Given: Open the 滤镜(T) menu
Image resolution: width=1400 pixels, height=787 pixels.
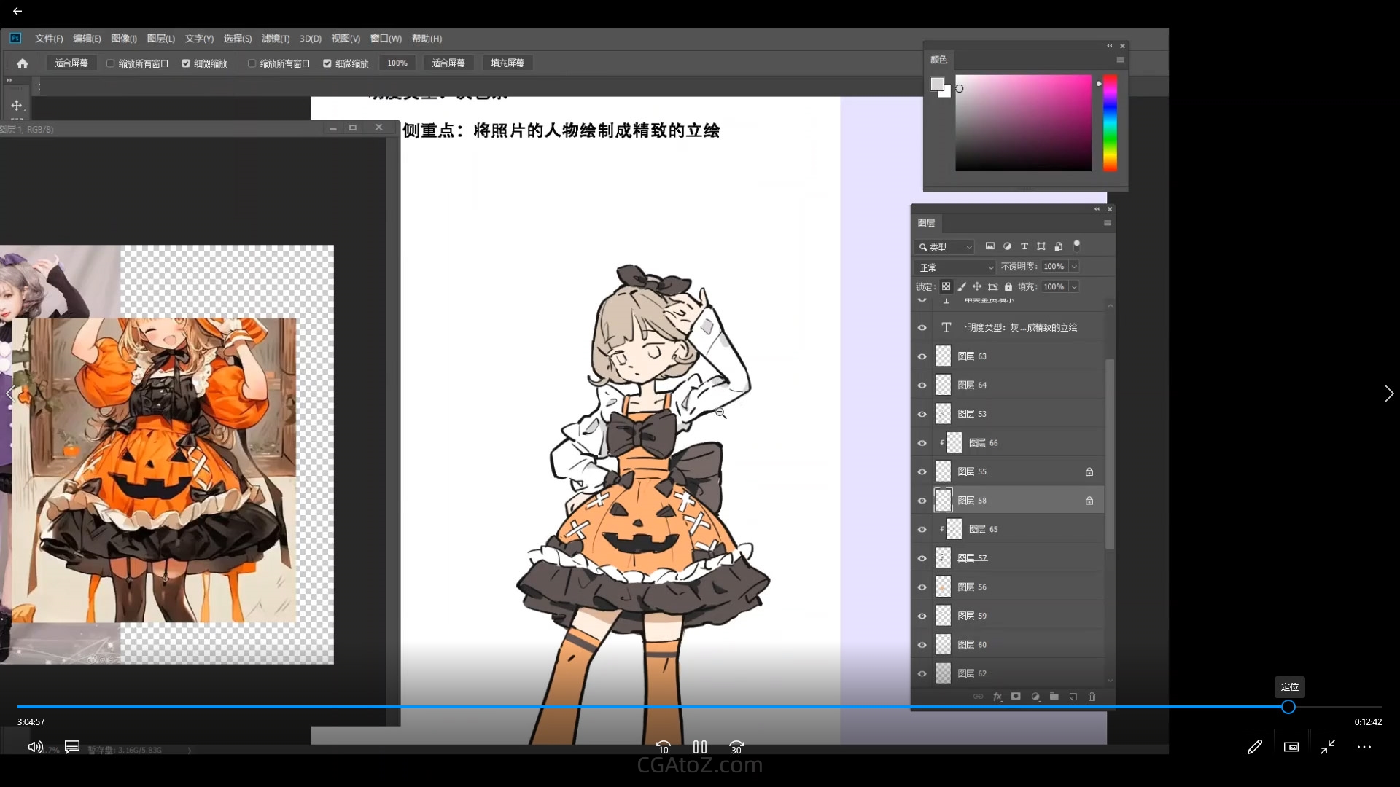Looking at the screenshot, I should (x=275, y=39).
